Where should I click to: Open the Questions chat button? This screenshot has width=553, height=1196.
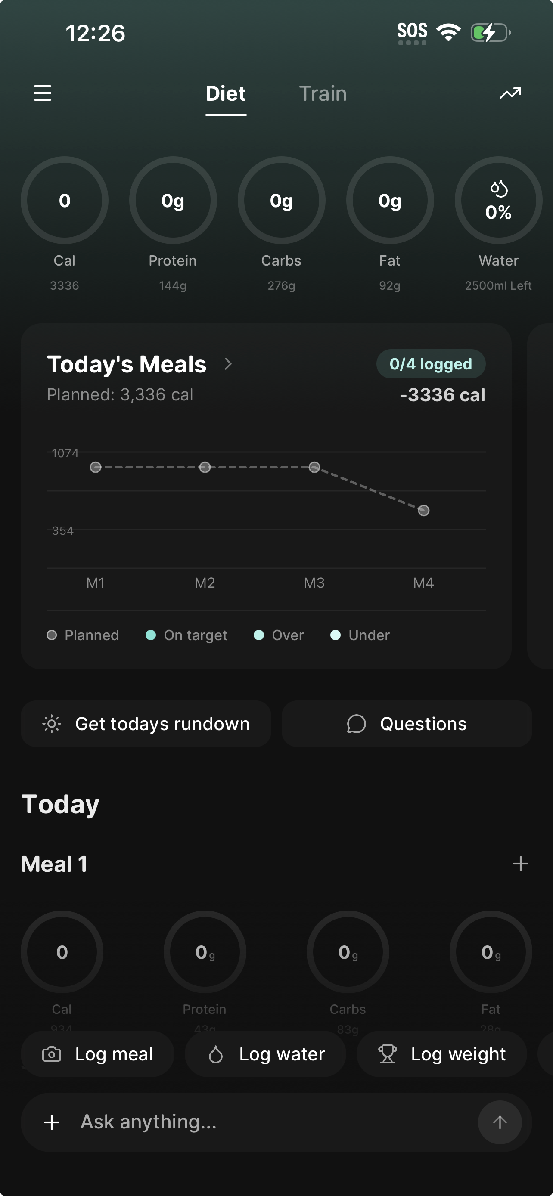(407, 724)
